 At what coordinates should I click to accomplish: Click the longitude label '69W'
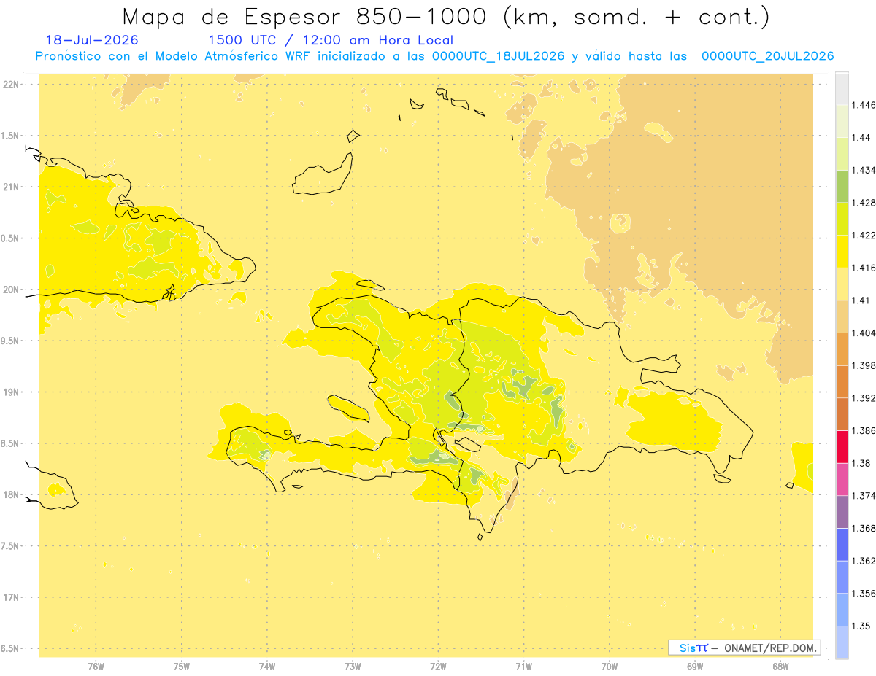(x=695, y=667)
